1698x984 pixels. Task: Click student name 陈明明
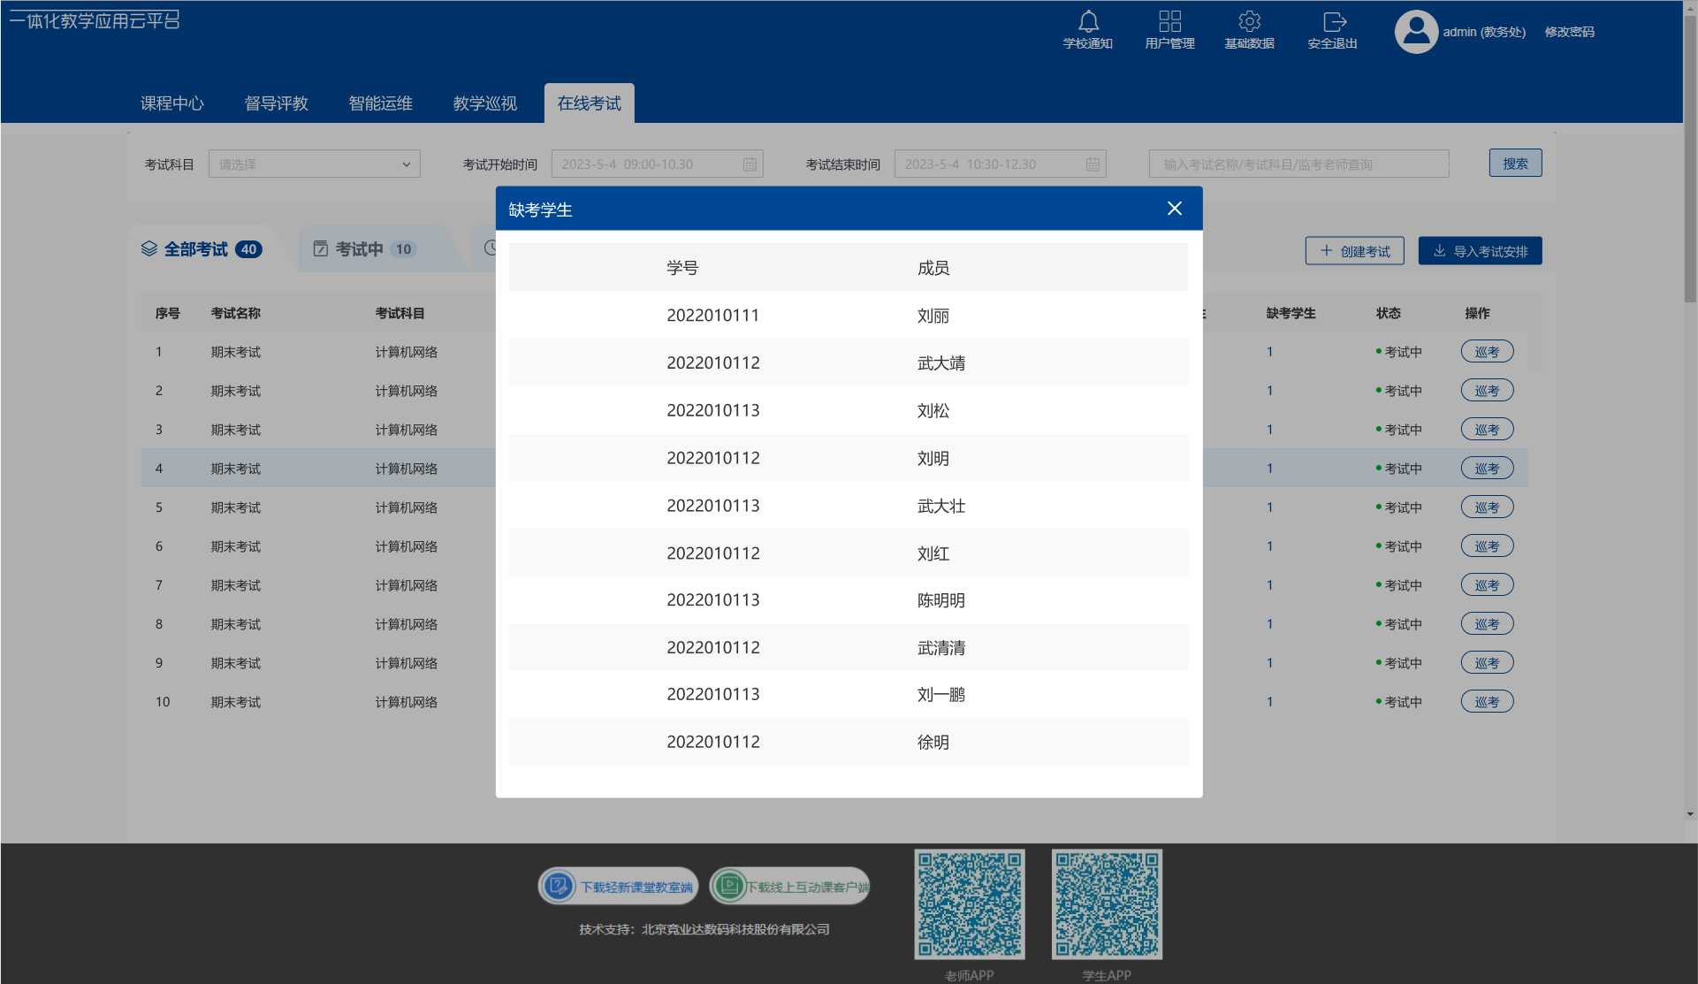(x=940, y=600)
